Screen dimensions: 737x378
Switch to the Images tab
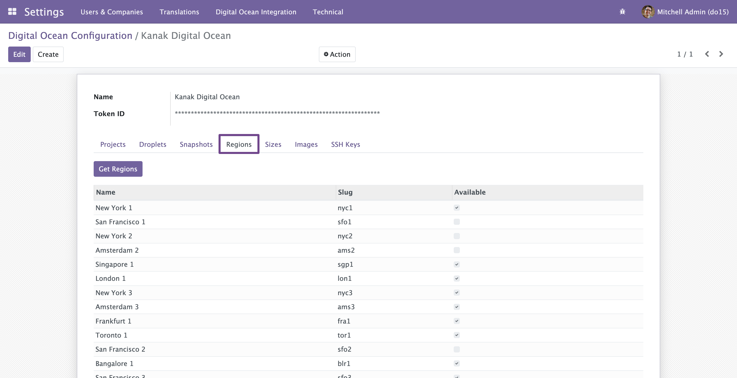point(306,144)
